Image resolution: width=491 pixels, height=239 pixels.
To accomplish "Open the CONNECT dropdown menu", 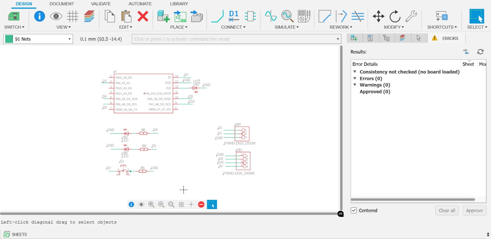I will [x=233, y=27].
